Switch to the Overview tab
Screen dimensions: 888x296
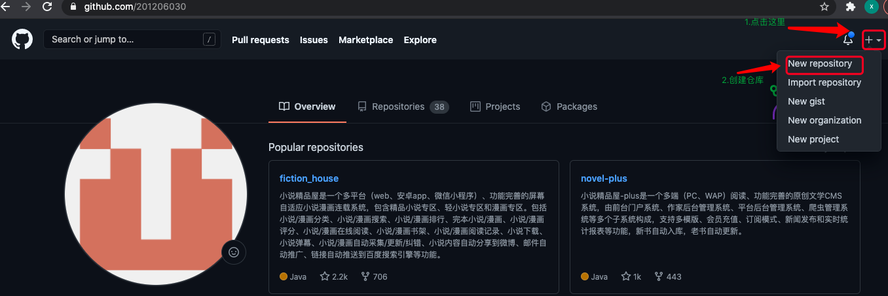pos(307,107)
